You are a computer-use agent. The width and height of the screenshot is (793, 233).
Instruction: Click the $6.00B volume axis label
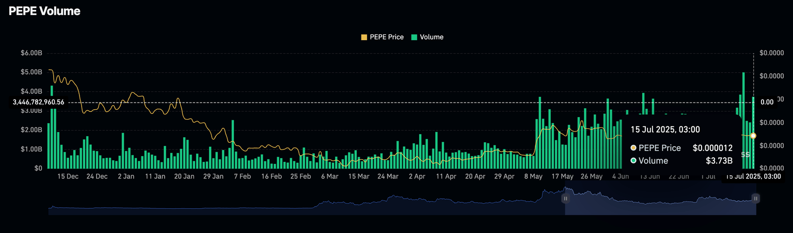pos(31,53)
